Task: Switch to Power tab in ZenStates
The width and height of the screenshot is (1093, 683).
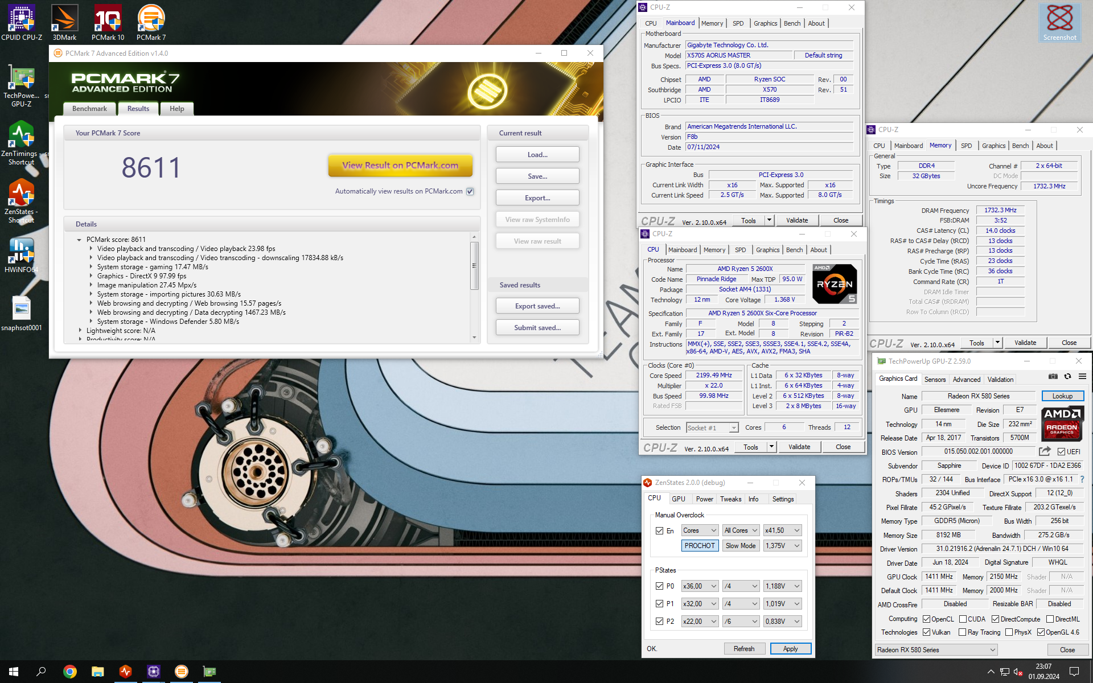Action: point(704,499)
